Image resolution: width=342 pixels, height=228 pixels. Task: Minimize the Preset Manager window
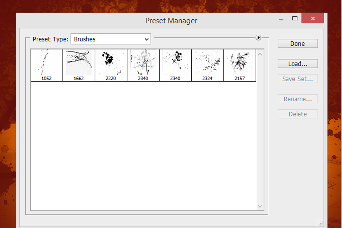click(282, 19)
